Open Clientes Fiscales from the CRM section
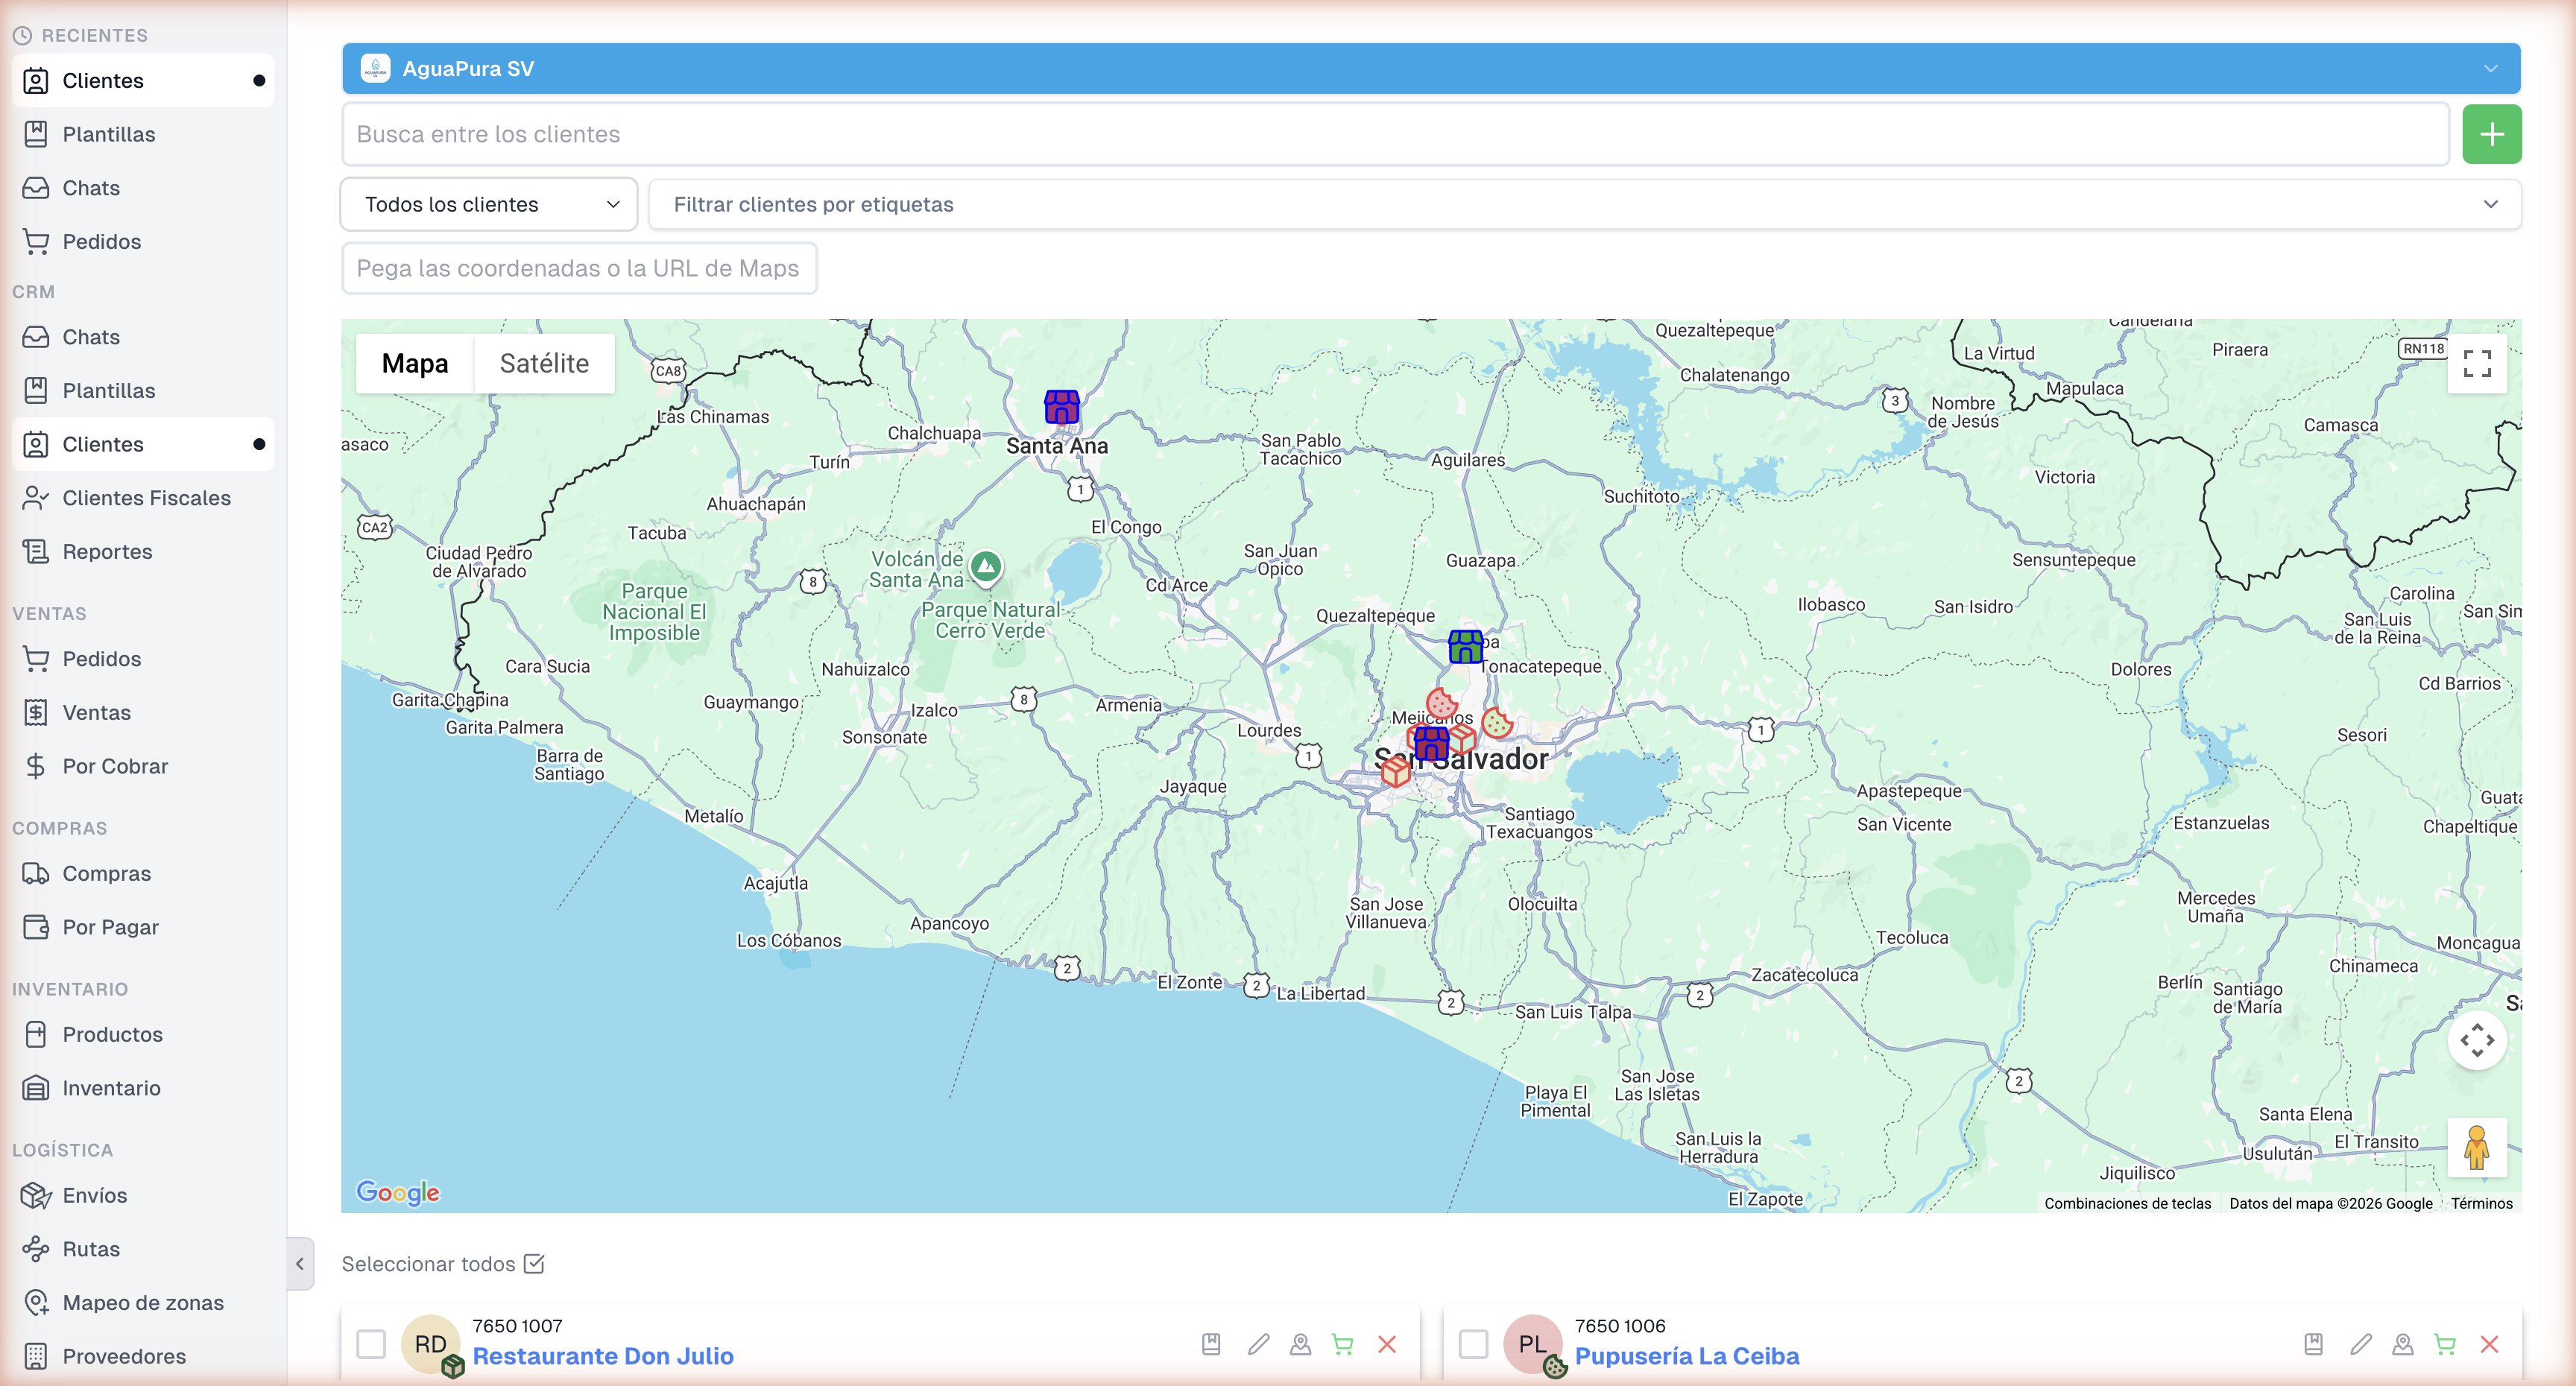 pos(146,497)
